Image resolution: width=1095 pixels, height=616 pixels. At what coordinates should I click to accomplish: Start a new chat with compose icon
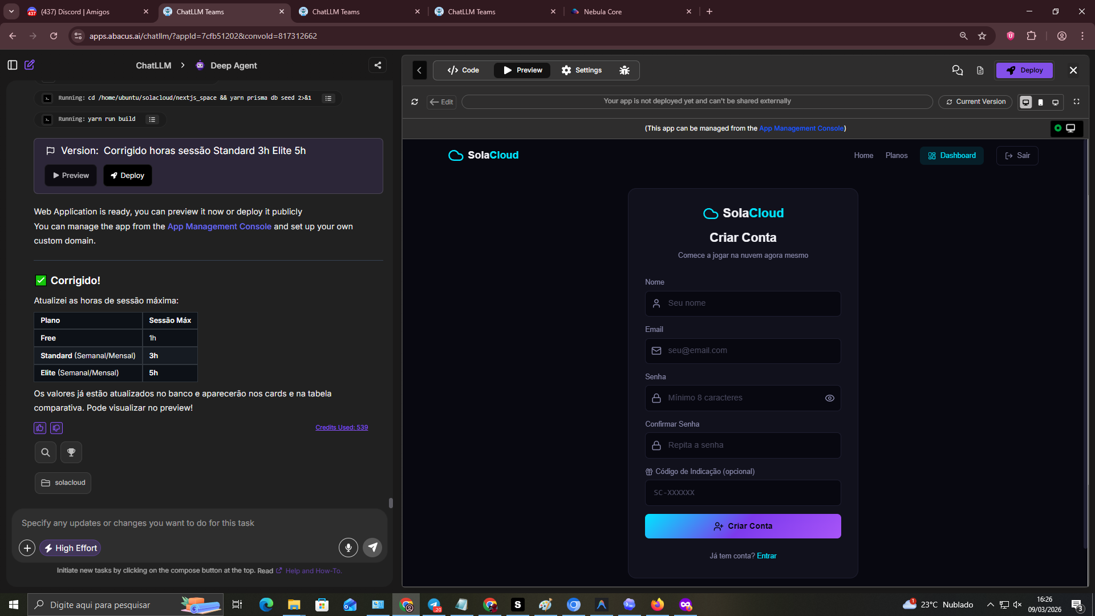30,65
